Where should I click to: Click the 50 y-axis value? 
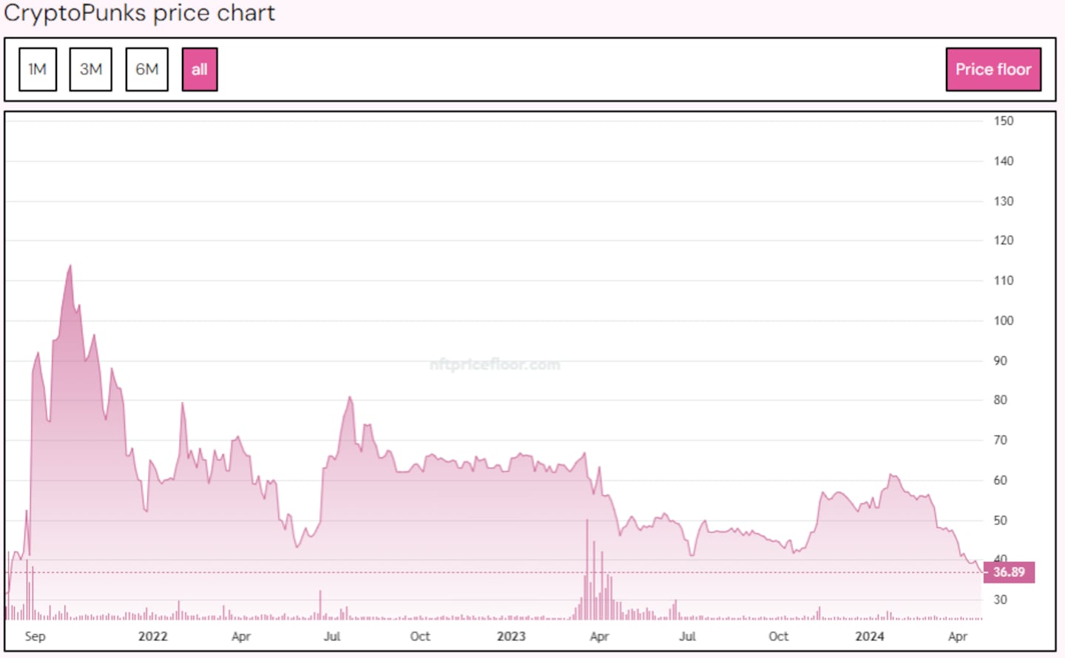[1000, 520]
